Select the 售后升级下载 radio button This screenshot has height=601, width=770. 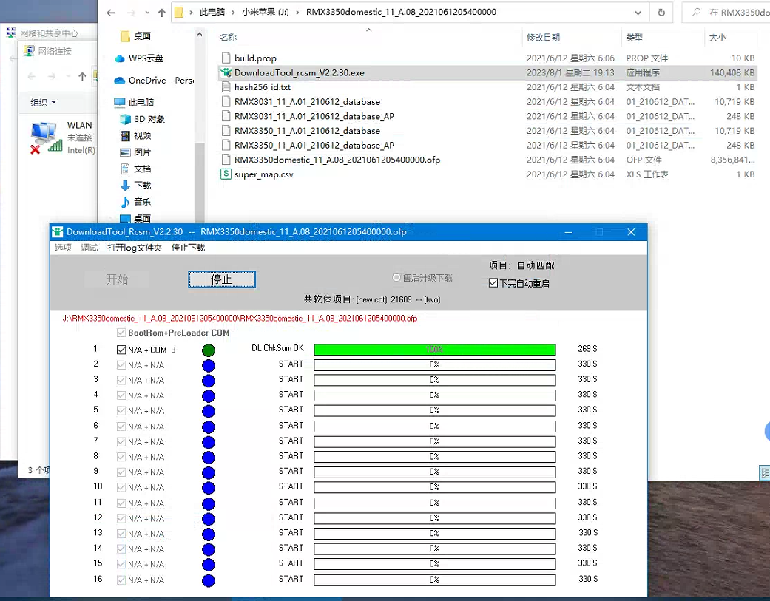pyautogui.click(x=396, y=278)
